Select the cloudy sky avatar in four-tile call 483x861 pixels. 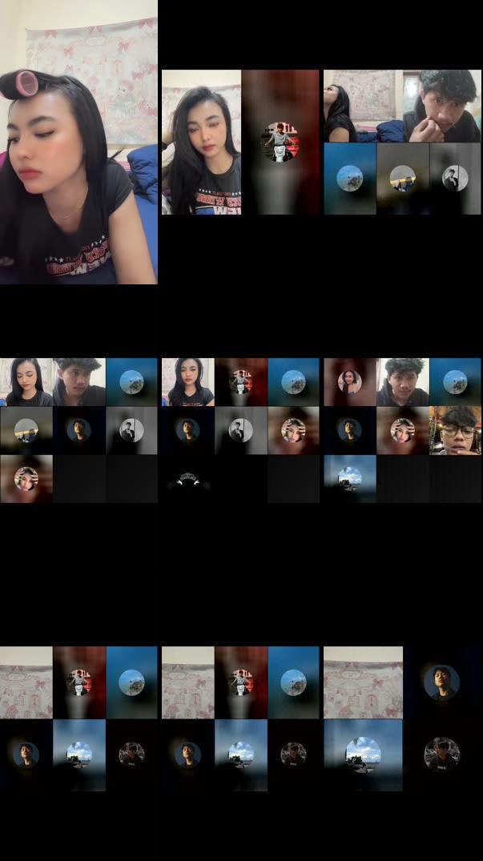363,755
